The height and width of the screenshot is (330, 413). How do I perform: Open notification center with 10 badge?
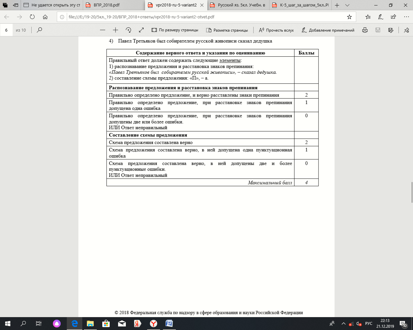403,324
